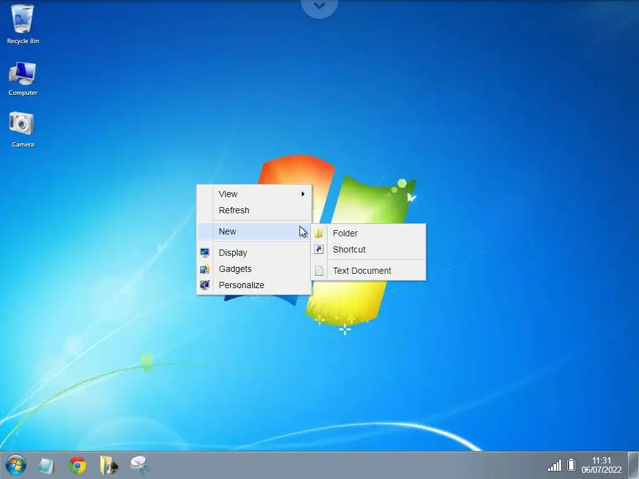Click the folder icon in New submenu

(319, 233)
